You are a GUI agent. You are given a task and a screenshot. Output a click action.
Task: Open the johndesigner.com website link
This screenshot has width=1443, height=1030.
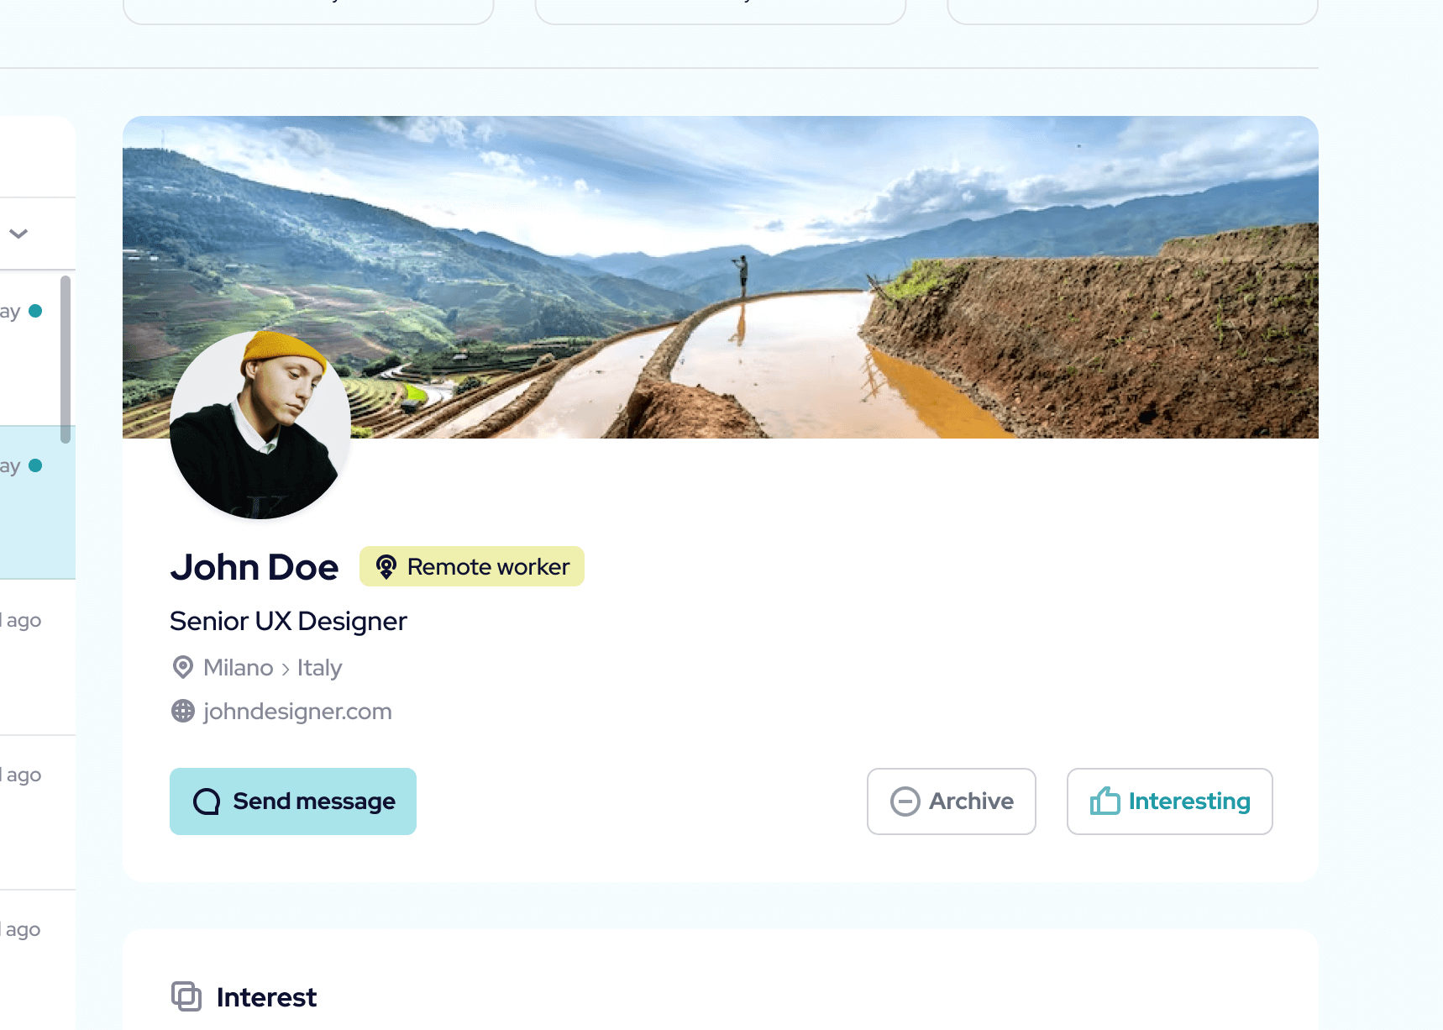[x=297, y=712]
